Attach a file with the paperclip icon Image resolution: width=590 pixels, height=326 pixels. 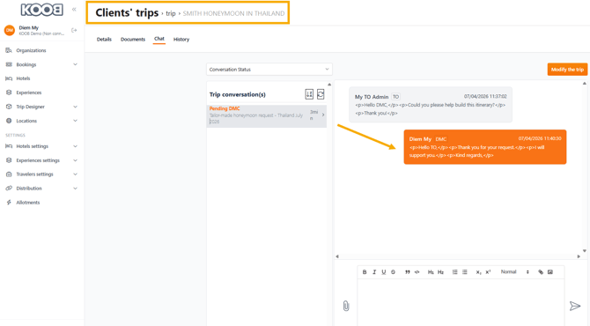pos(346,306)
